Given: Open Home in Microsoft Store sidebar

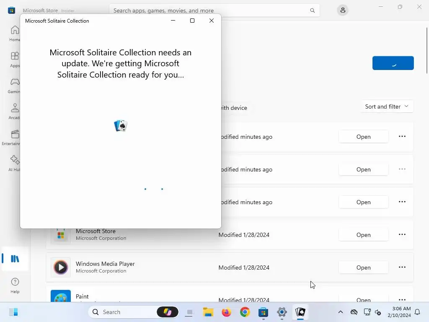Looking at the screenshot, I should 14,34.
